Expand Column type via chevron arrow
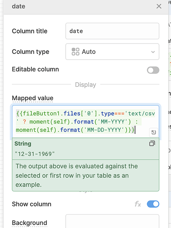 click(153, 52)
